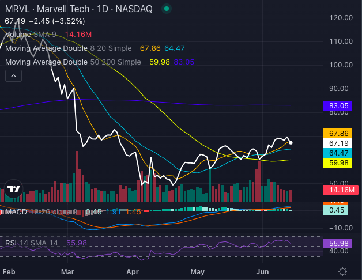Click the purple 55.98 RSI label
This screenshot has width=362, height=280.
tap(338, 243)
